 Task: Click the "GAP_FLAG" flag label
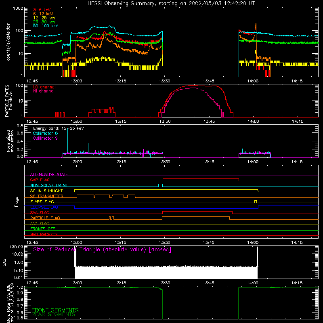(40, 180)
